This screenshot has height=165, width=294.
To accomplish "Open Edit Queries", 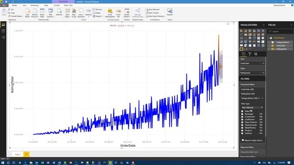I will tap(51, 13).
